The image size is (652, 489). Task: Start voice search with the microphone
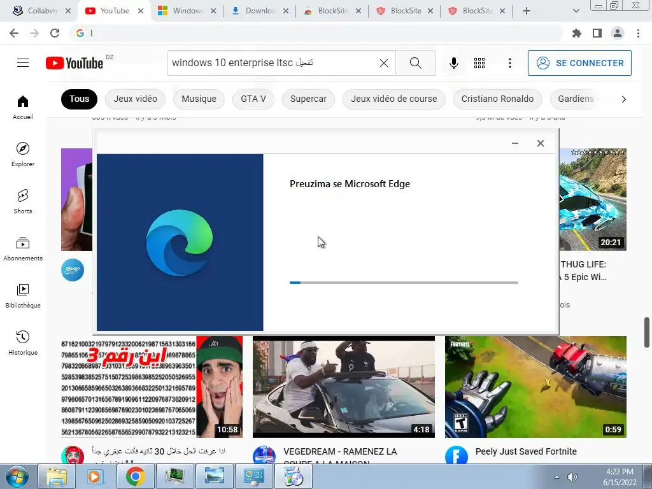(453, 63)
